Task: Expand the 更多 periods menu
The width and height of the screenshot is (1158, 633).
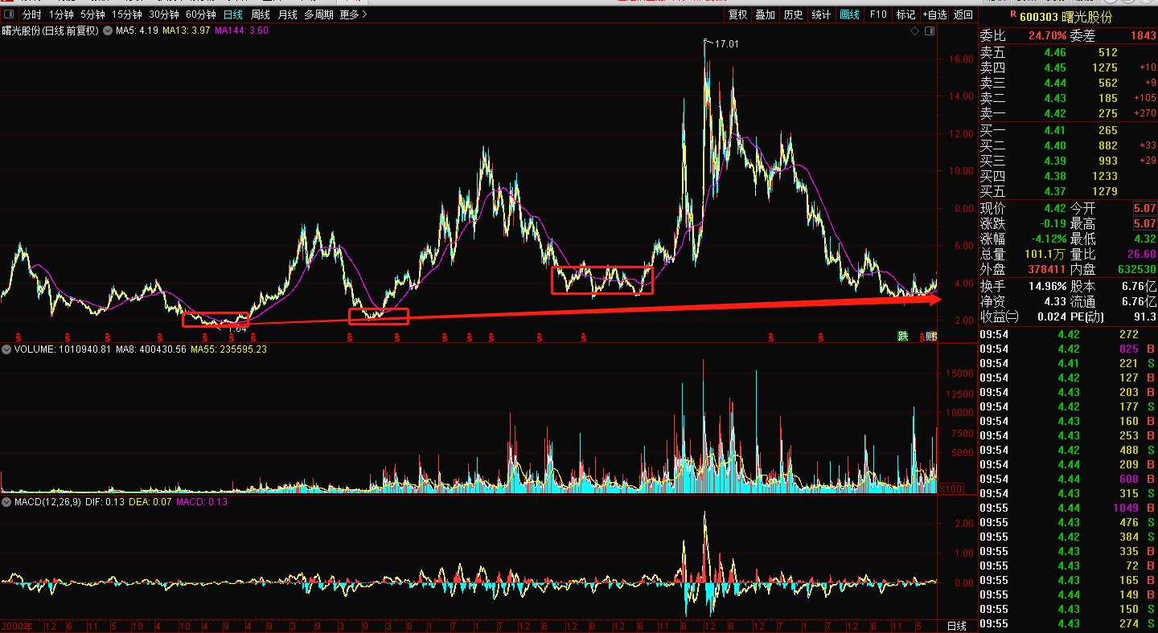Action: 353,14
